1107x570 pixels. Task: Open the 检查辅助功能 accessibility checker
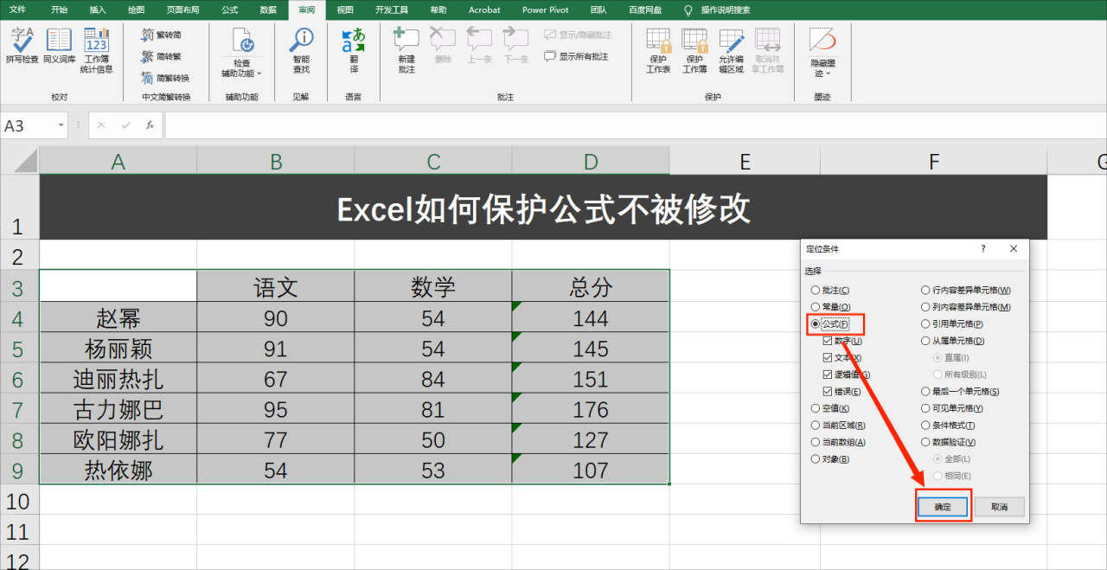(x=241, y=53)
